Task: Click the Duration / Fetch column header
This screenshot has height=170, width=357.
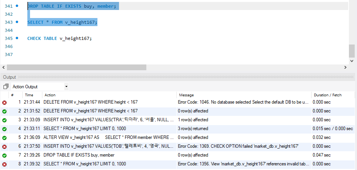Action: (x=328, y=95)
